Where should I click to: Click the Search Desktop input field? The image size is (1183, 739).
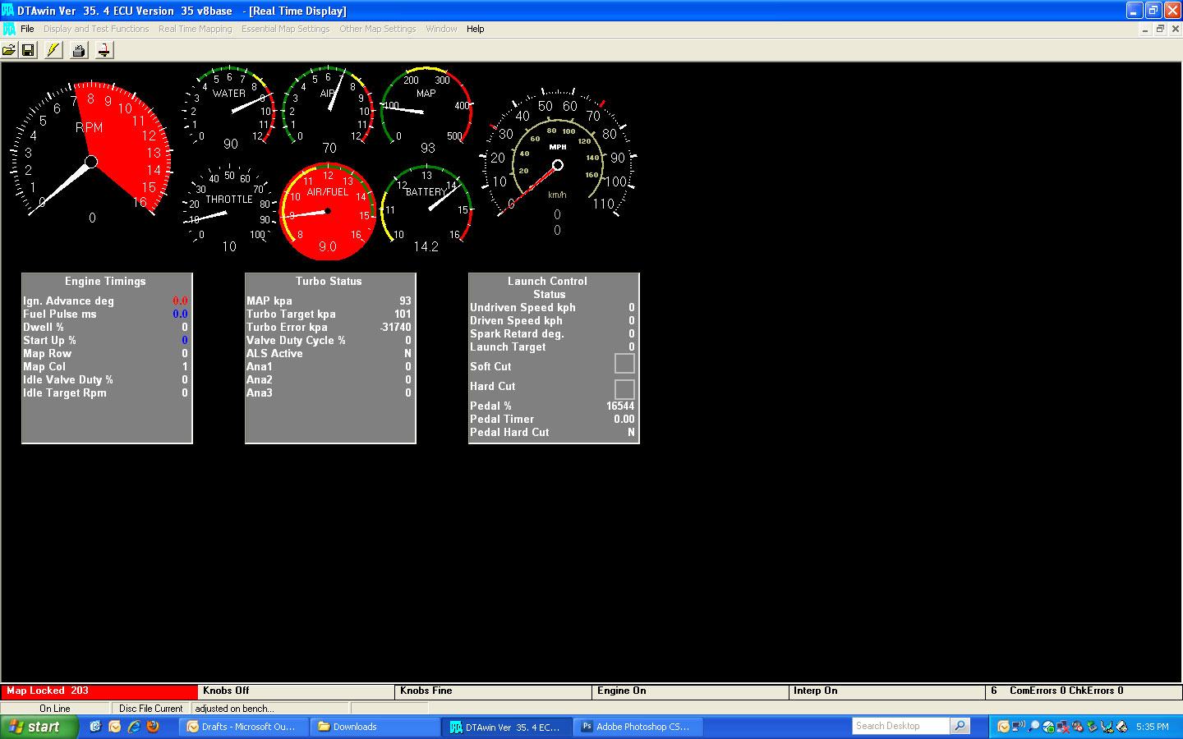point(900,726)
